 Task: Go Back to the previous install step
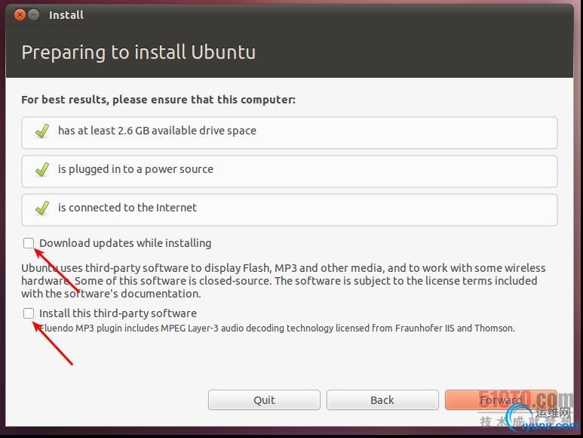coord(382,400)
